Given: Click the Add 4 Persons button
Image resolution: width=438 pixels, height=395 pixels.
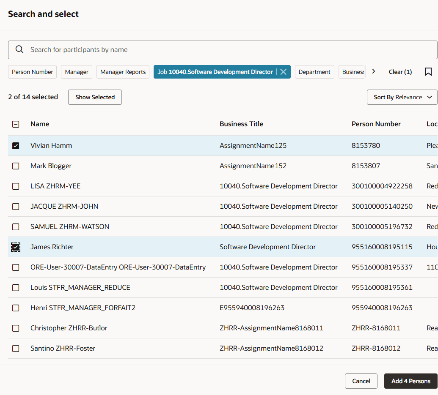Looking at the screenshot, I should tap(410, 381).
